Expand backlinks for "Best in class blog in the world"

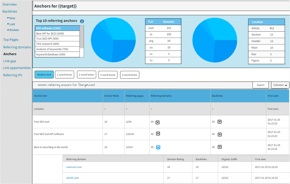click(x=219, y=147)
